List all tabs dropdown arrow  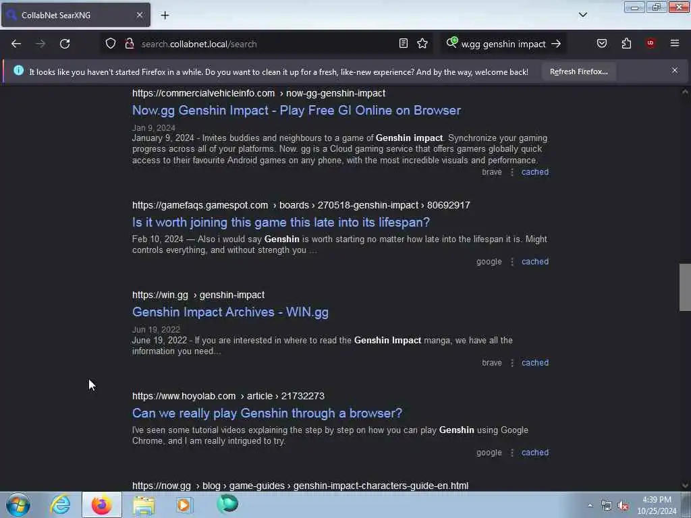pyautogui.click(x=582, y=15)
